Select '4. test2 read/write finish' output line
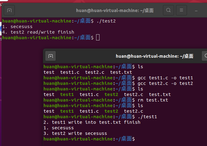The image size is (207, 146). pyautogui.click(x=38, y=32)
